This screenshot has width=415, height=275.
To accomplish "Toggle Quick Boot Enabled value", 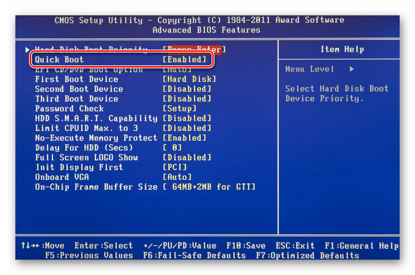I will [x=184, y=60].
